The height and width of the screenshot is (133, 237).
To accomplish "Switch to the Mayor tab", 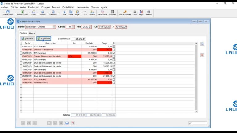I will click(32, 33).
